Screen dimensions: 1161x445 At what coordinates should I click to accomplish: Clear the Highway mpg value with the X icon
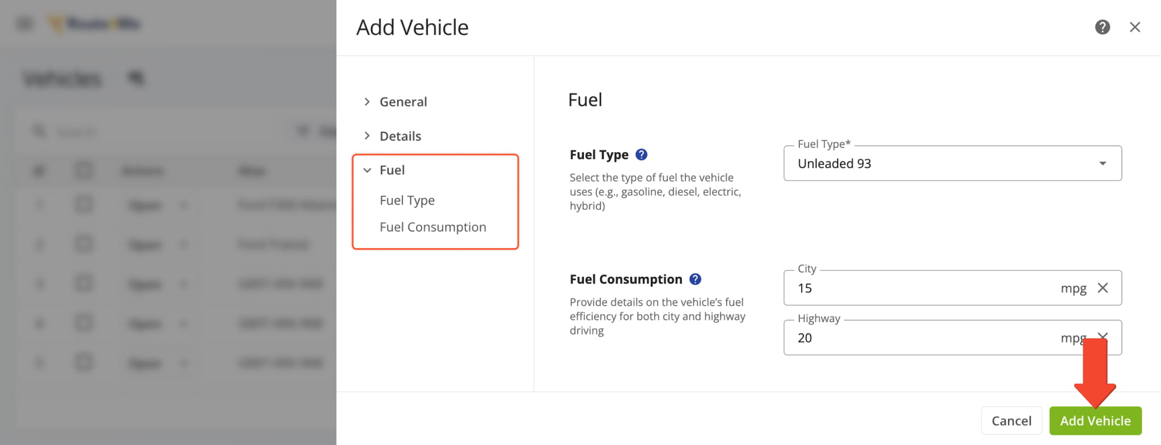pos(1103,336)
